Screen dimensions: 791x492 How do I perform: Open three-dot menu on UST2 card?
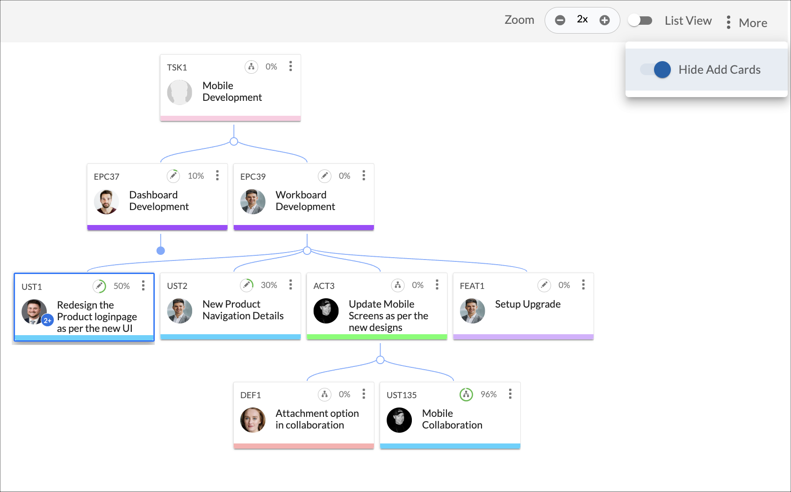290,285
